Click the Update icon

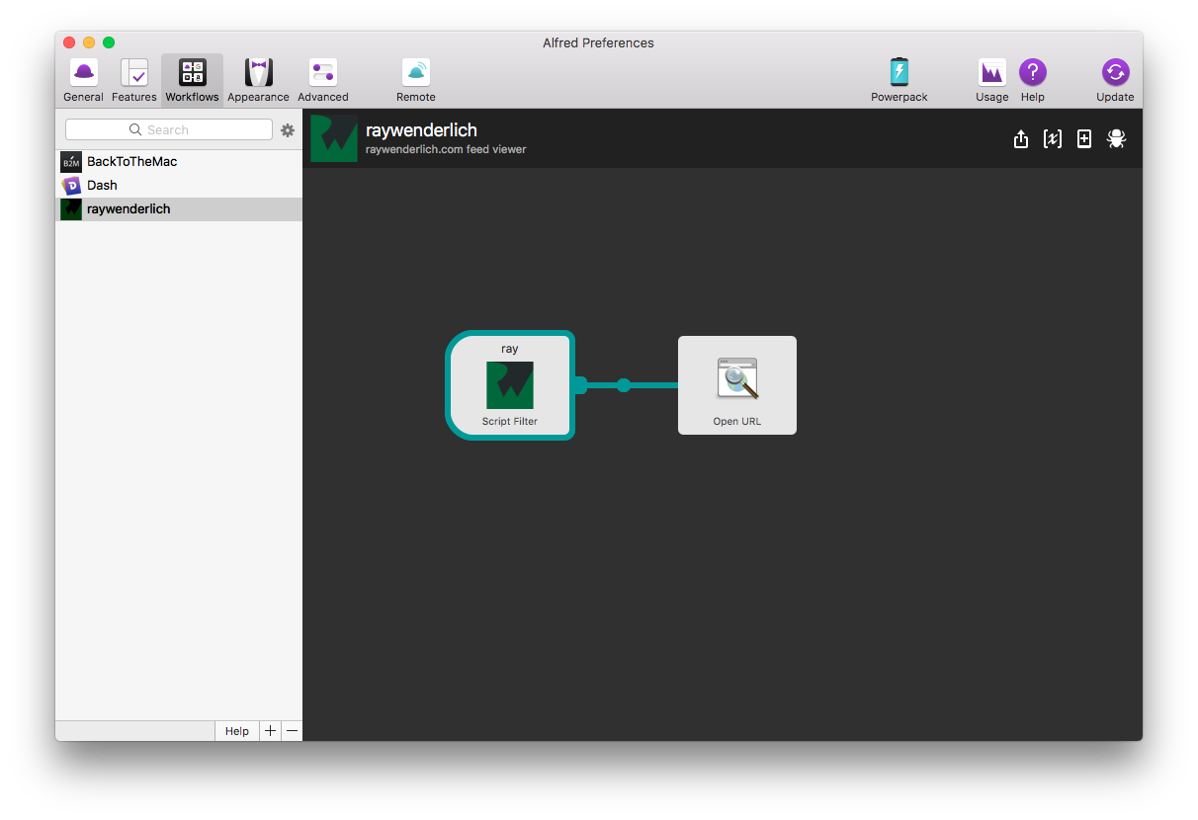click(x=1115, y=72)
